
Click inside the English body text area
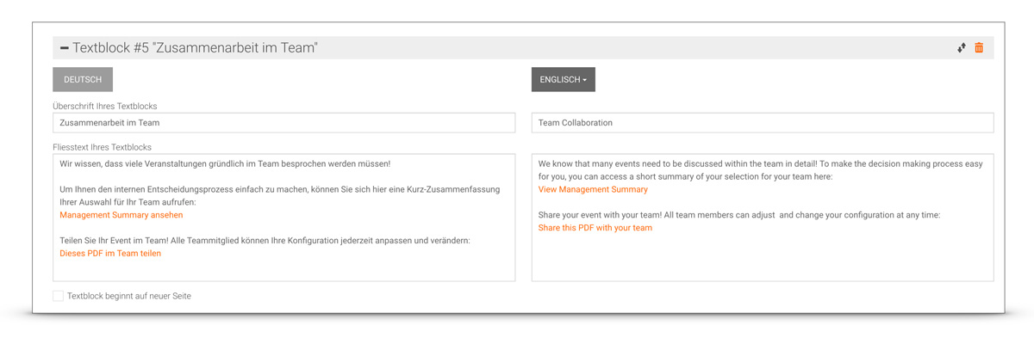(x=762, y=258)
